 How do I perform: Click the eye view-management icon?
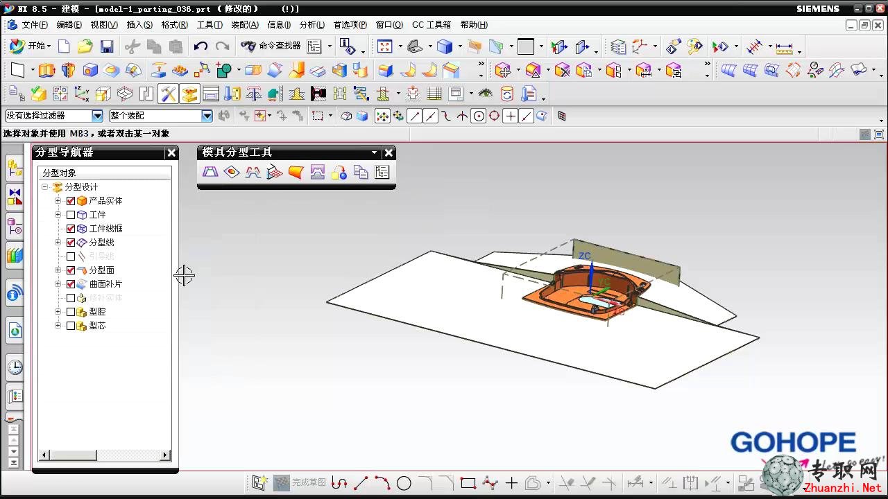[x=485, y=94]
